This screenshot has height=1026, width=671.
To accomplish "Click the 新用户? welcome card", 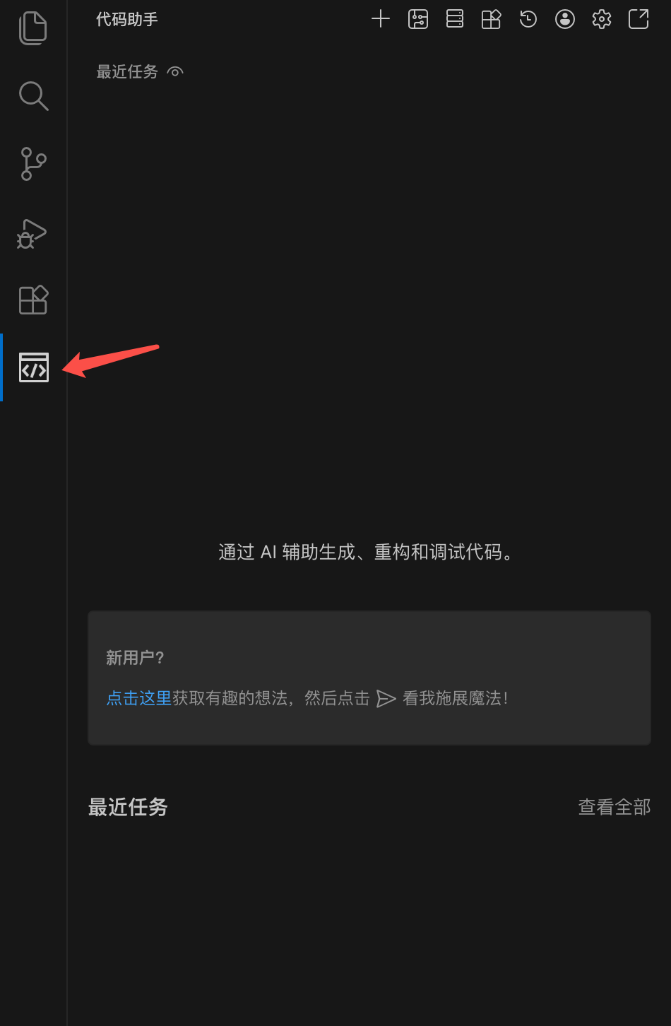I will [x=369, y=678].
